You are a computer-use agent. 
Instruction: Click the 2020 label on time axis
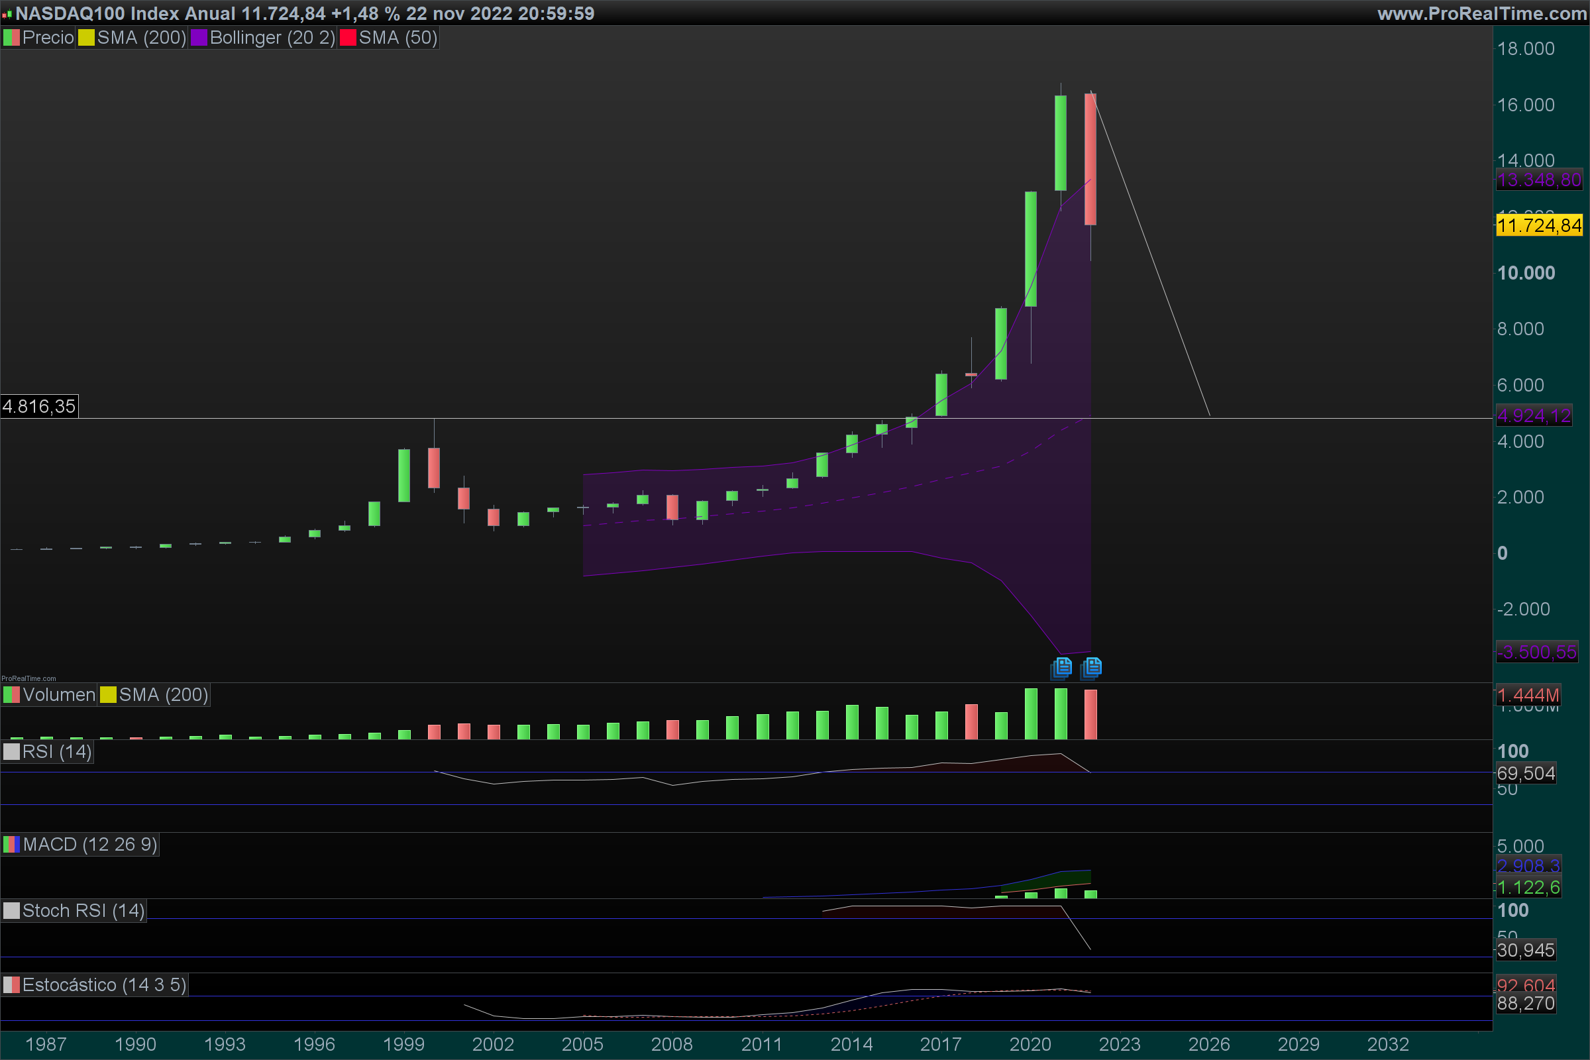[x=1030, y=1044]
